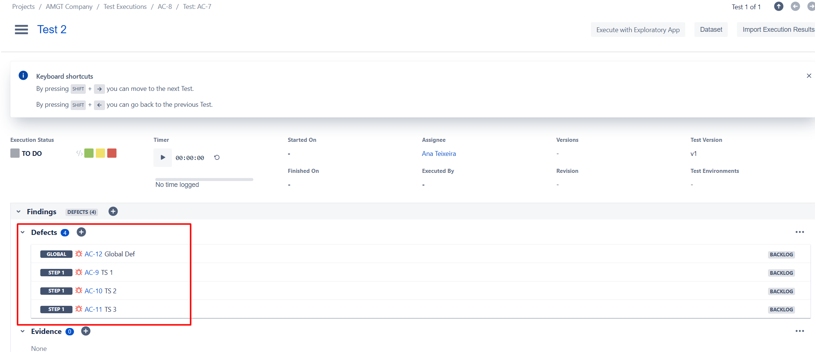Collapse the Findings section

click(x=18, y=212)
